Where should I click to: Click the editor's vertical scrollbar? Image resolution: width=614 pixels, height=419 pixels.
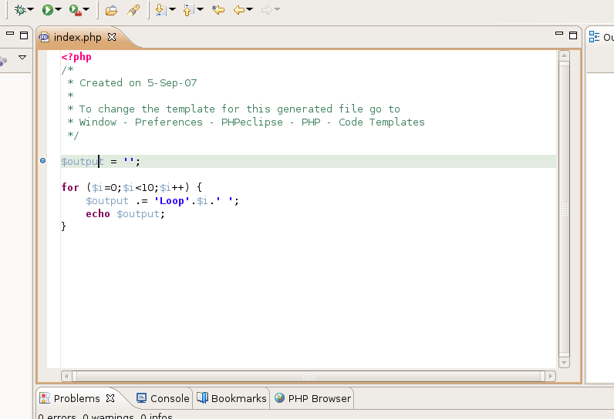point(564,208)
